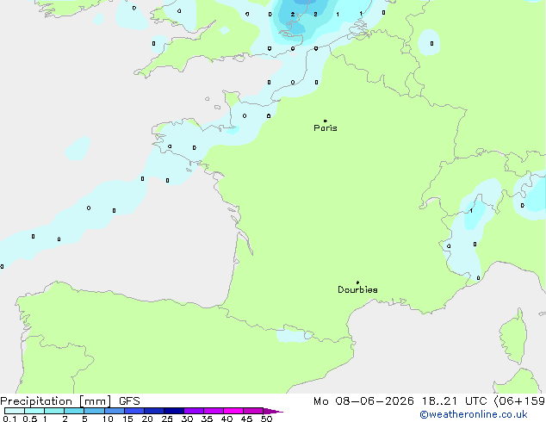Click the legend scale label 30
546x422 pixels.
coord(187,419)
